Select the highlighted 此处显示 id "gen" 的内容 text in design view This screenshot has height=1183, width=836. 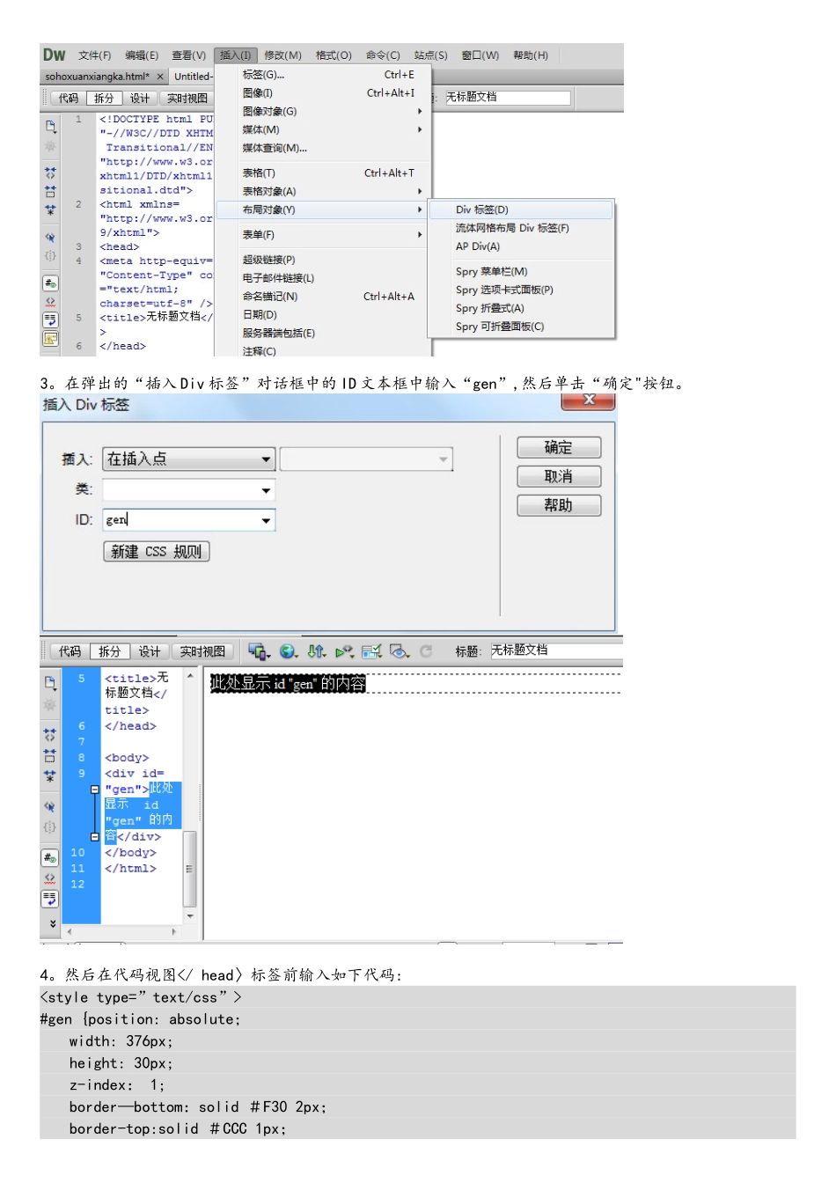coord(288,683)
